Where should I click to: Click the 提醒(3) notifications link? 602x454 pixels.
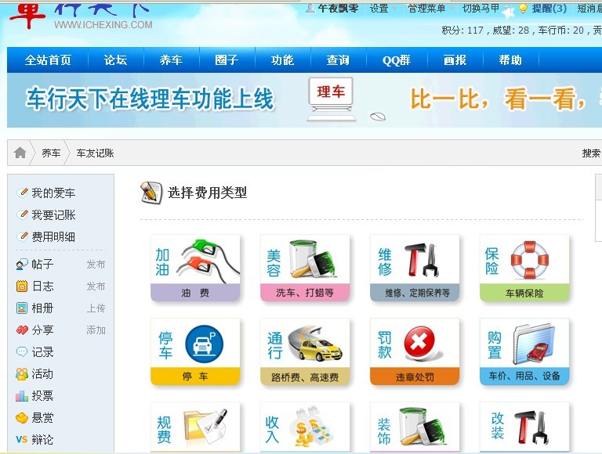click(x=549, y=8)
